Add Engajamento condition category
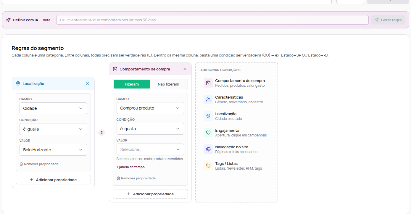This screenshot has height=214, width=411. (x=237, y=133)
